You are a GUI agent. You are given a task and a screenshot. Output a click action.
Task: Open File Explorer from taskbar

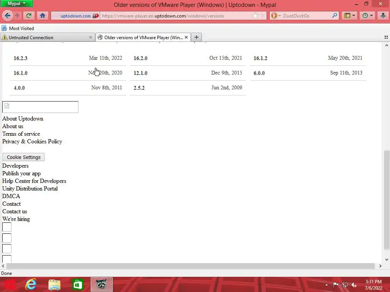[54, 284]
